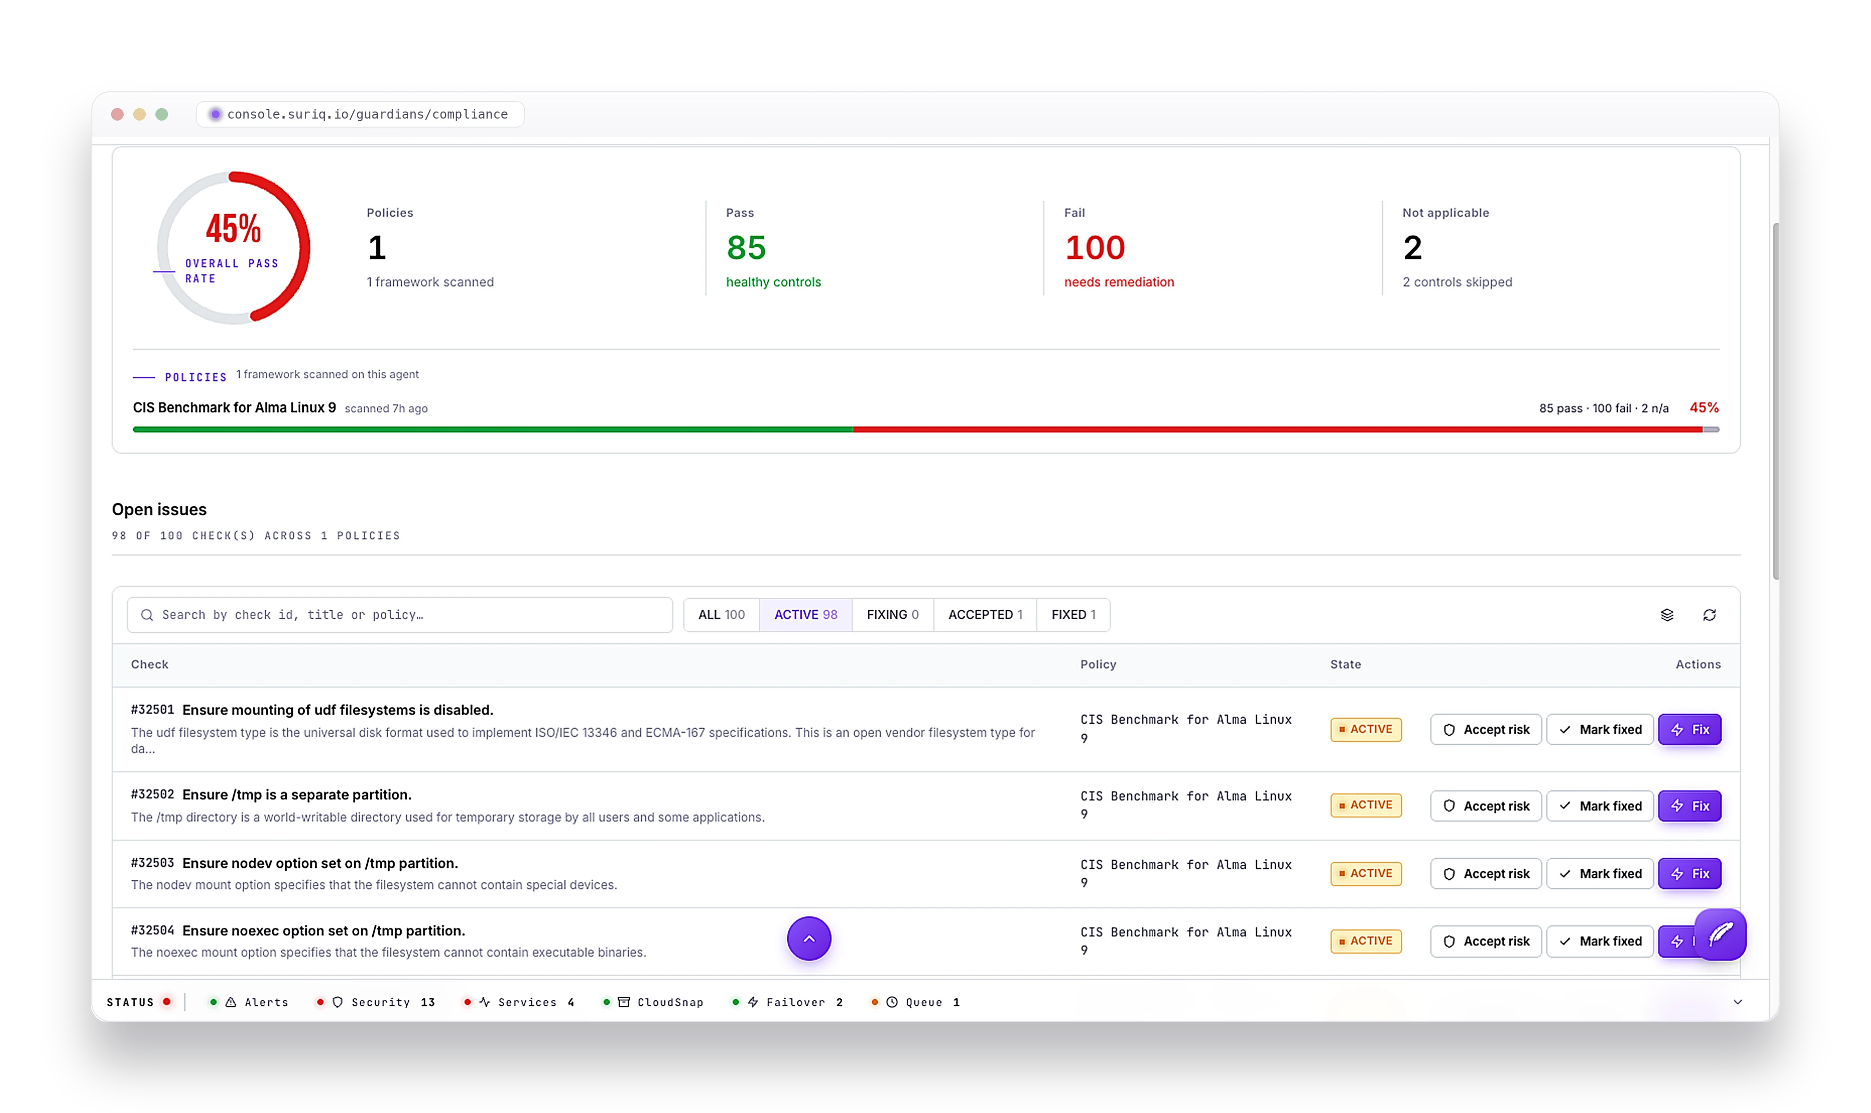The image size is (1871, 1113).
Task: Click the CIS Benchmark pass/fail progress bar
Action: (925, 430)
